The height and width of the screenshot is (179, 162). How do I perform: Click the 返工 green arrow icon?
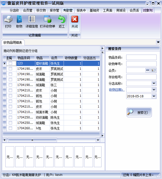coord(62,19)
